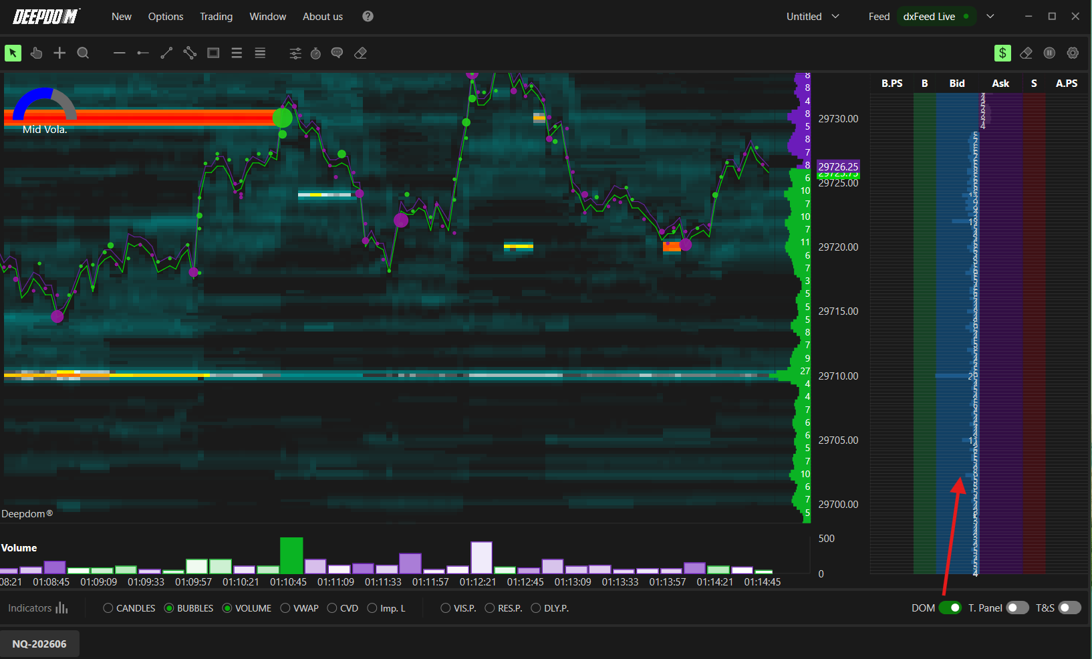The image size is (1092, 659).
Task: Choose the magnifier zoom tool
Action: click(x=83, y=53)
